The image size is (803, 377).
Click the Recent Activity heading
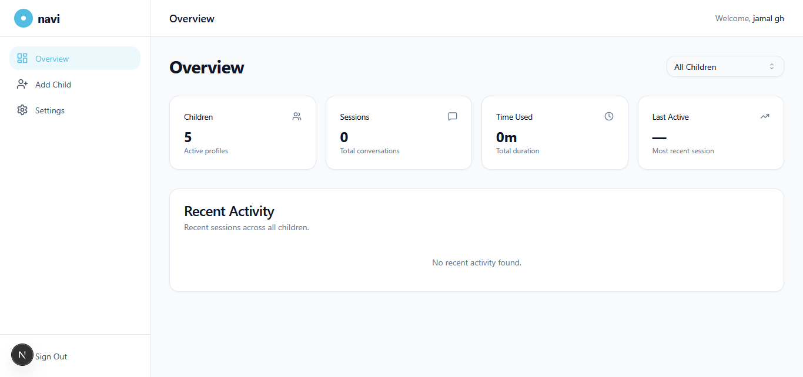coord(229,211)
